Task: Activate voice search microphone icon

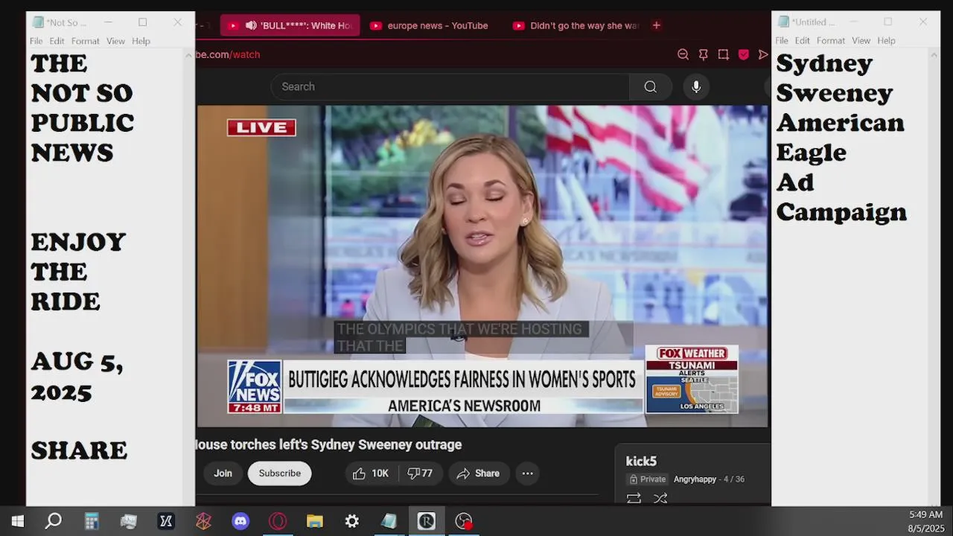Action: point(696,87)
